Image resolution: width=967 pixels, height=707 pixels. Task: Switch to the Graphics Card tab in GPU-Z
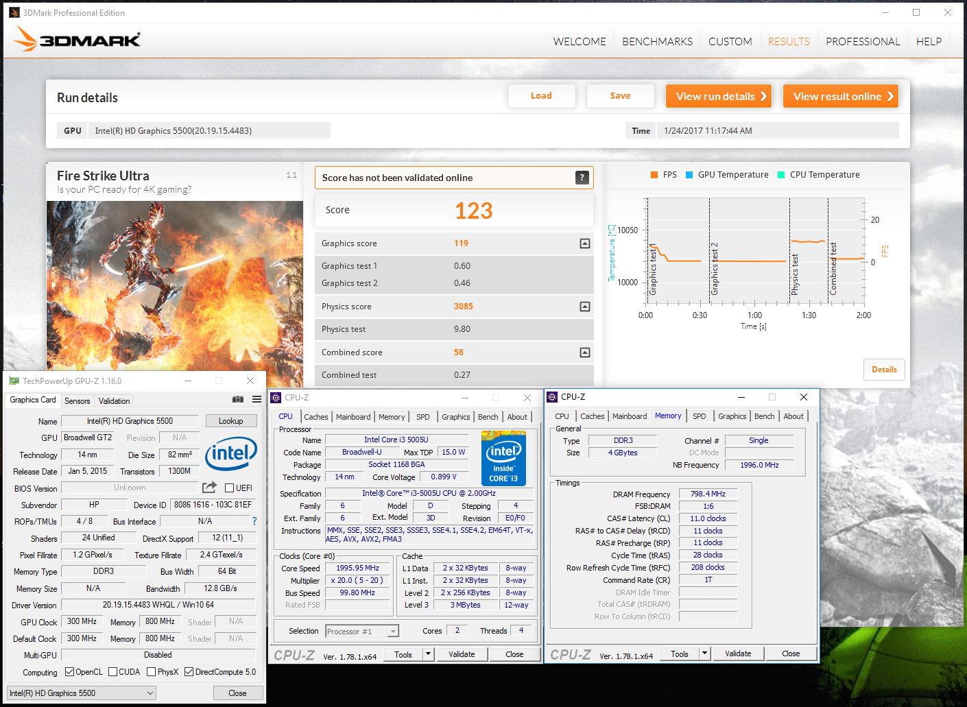pos(33,400)
